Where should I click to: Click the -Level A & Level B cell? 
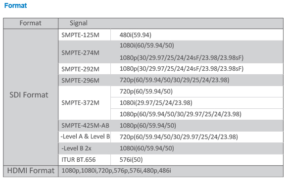coord(85,137)
